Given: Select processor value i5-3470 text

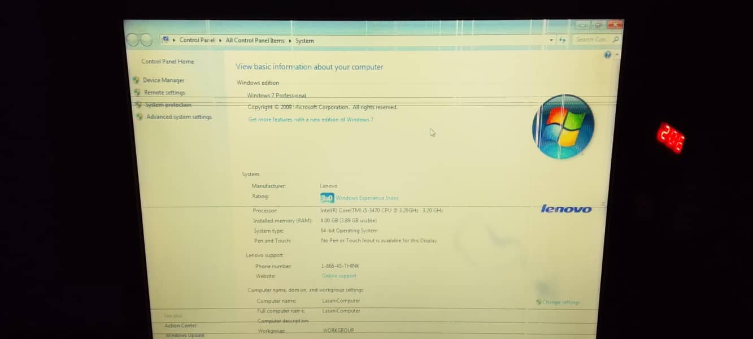Looking at the screenshot, I should 381,210.
